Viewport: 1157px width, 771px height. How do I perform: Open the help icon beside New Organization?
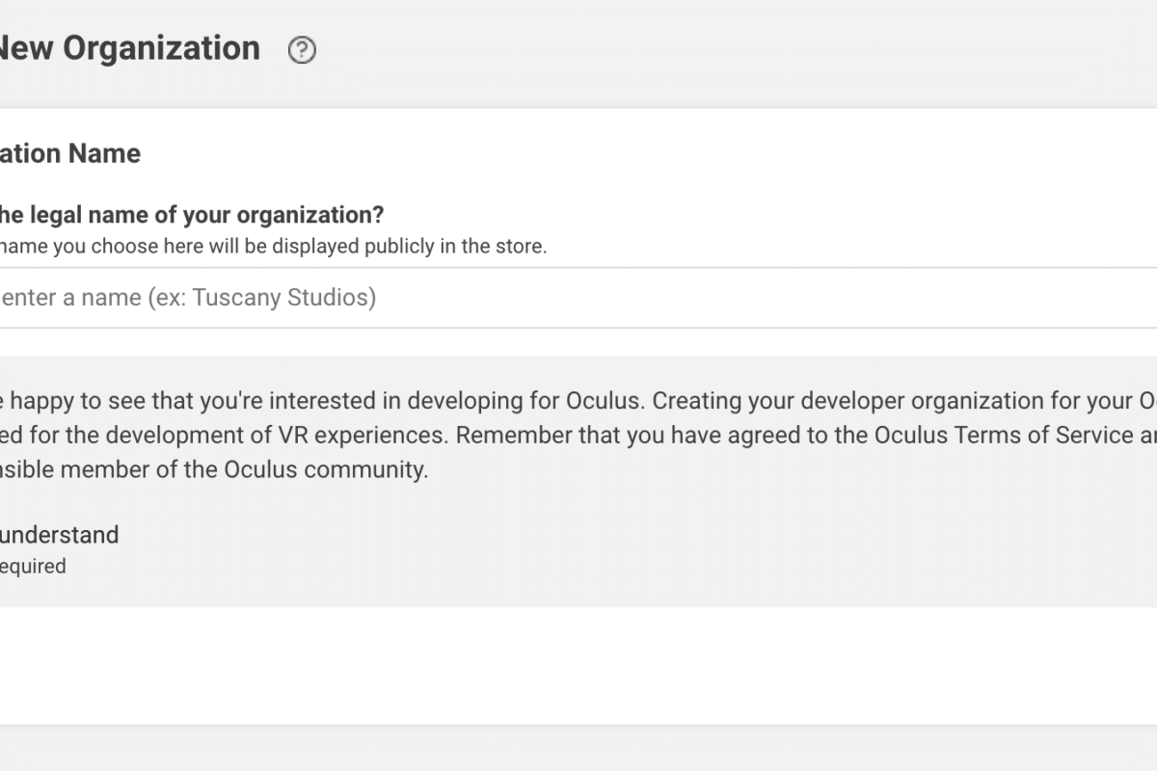[x=302, y=50]
